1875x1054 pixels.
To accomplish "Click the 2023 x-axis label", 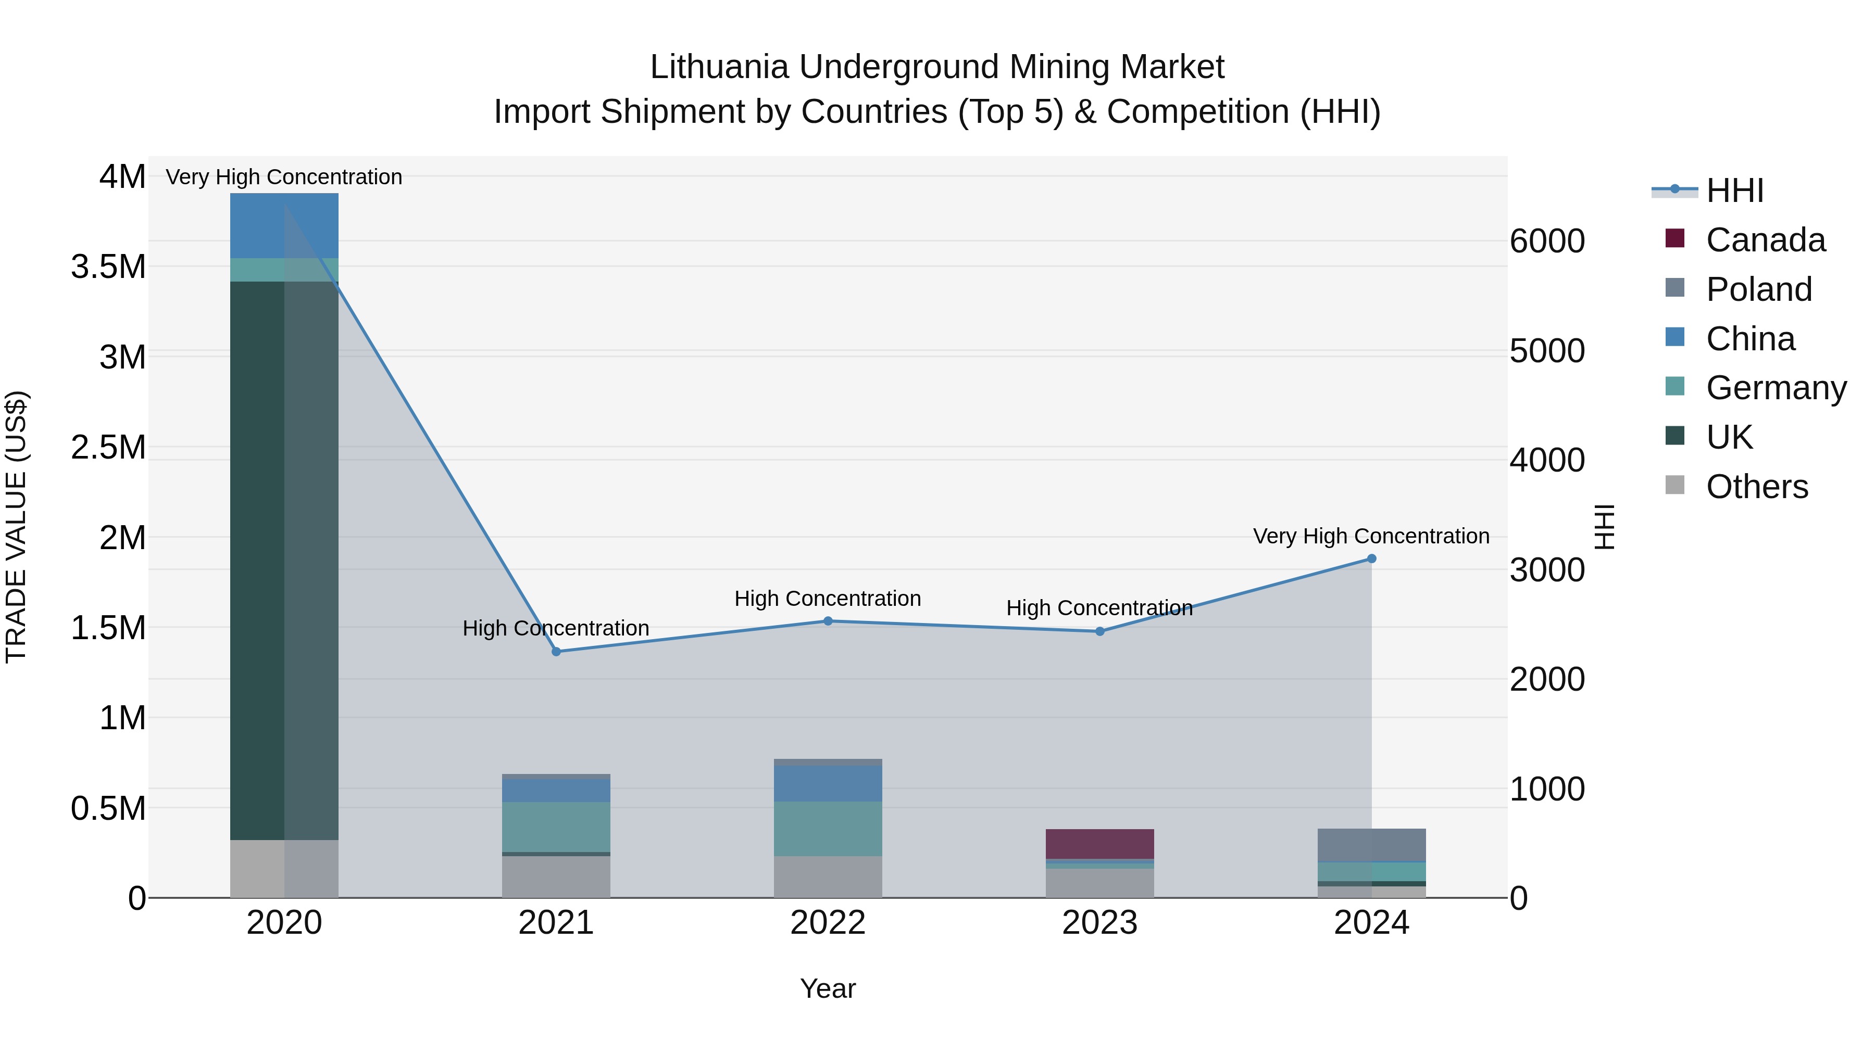I will [1100, 923].
